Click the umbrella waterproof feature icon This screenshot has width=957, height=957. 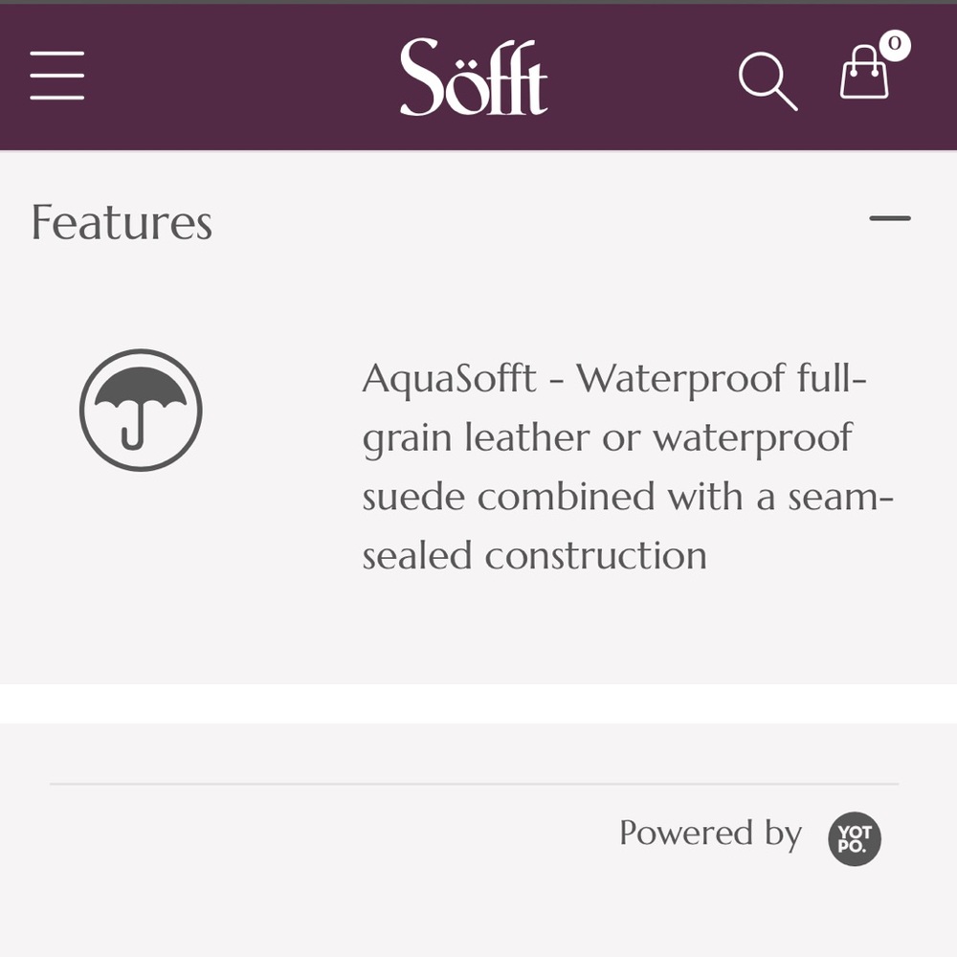[x=141, y=410]
